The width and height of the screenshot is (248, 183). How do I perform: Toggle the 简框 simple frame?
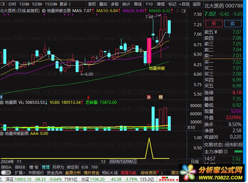pyautogui.click(x=161, y=4)
